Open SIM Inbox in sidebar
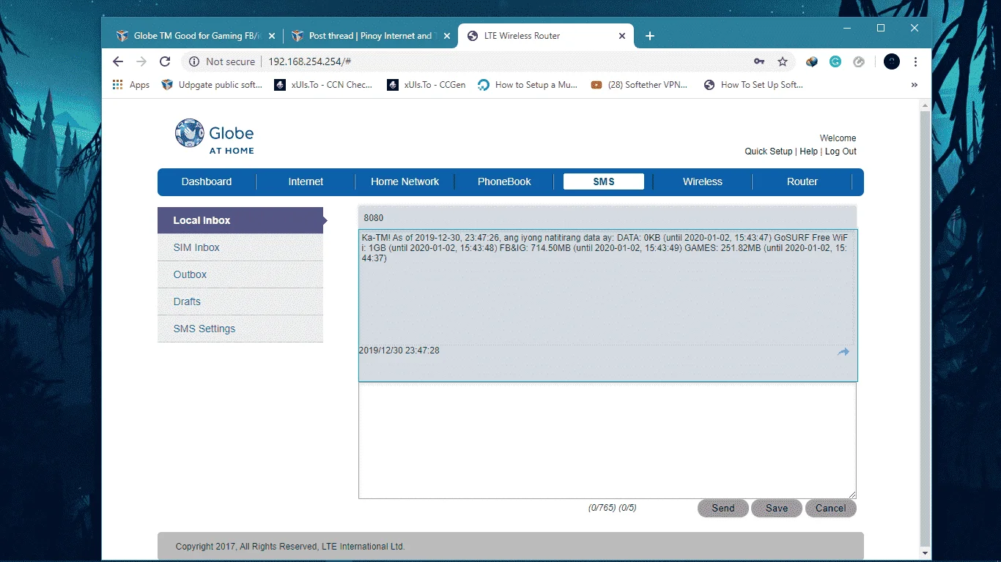This screenshot has height=562, width=1001. 240,247
